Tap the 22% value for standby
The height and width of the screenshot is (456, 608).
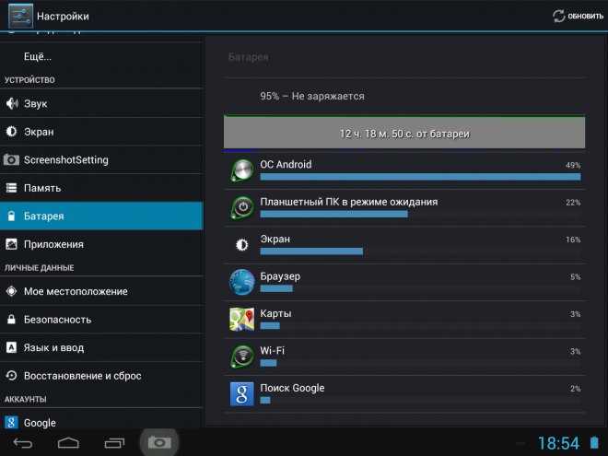573,203
